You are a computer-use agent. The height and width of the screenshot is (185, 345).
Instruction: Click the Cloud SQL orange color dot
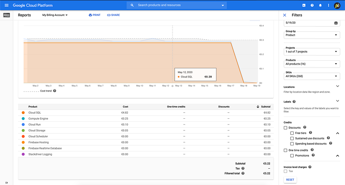tap(23, 113)
